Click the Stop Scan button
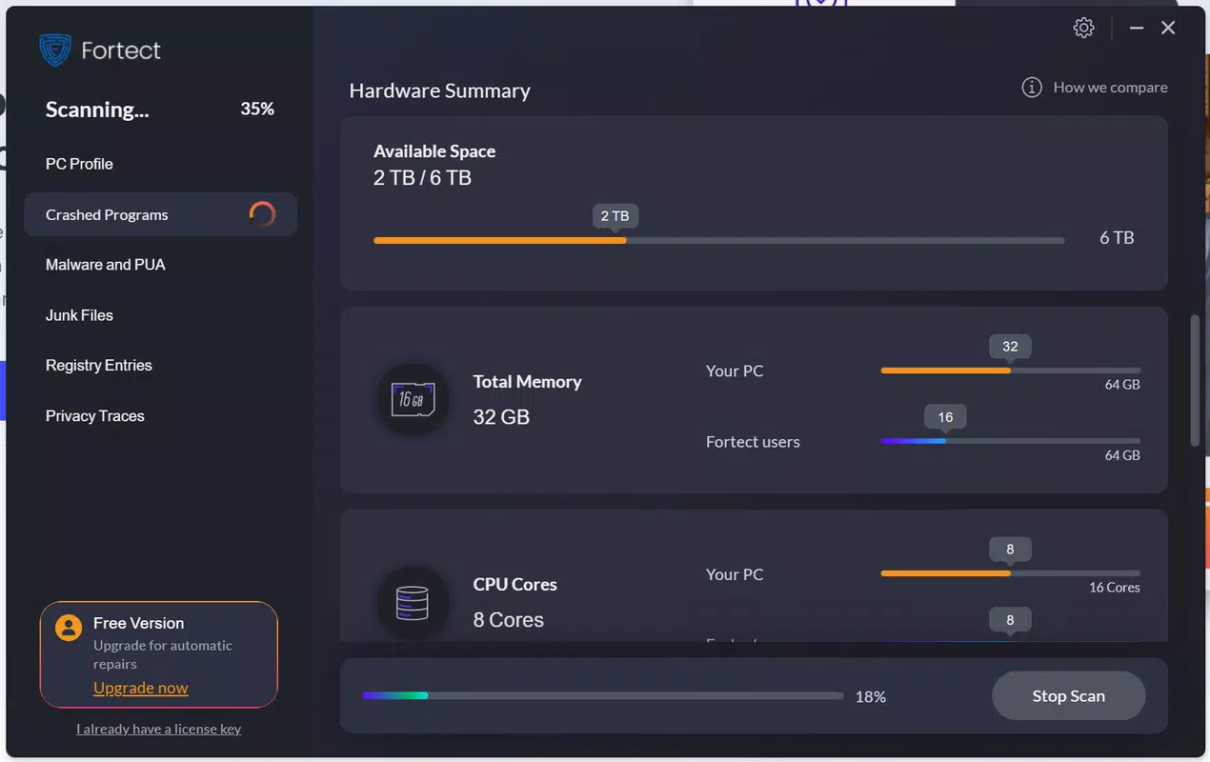Image resolution: width=1210 pixels, height=762 pixels. 1068,696
